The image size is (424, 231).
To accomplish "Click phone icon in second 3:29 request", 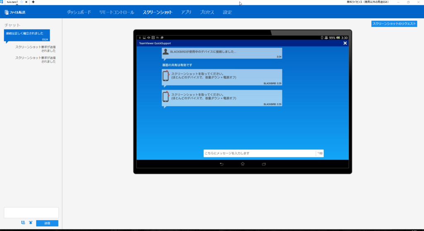I will (x=166, y=97).
